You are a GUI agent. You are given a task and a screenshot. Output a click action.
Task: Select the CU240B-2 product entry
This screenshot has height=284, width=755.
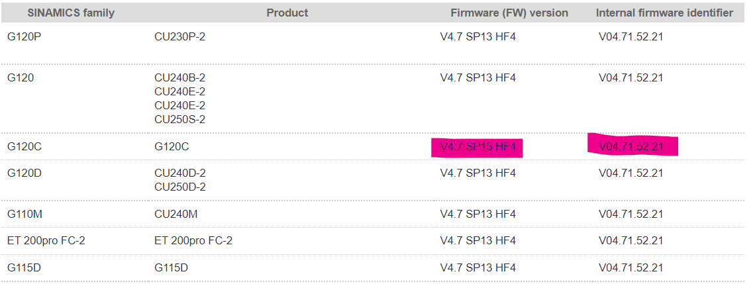point(179,77)
